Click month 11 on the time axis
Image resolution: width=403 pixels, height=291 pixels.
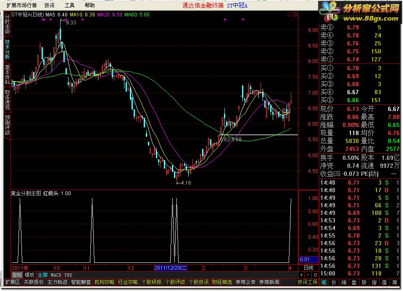pos(87,268)
